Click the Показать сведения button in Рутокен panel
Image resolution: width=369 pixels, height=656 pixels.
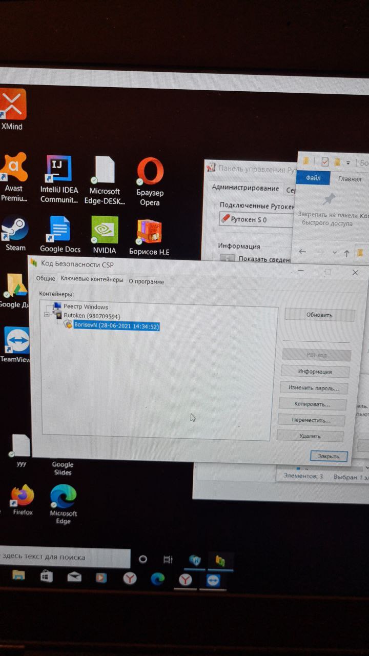pyautogui.click(x=256, y=259)
